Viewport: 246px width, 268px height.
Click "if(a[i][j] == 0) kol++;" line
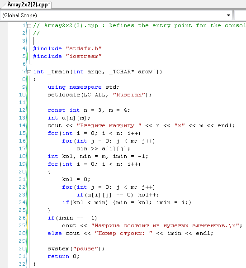118,195
